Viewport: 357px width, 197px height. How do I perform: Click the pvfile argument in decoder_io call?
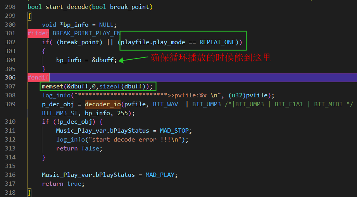pyautogui.click(x=135, y=104)
